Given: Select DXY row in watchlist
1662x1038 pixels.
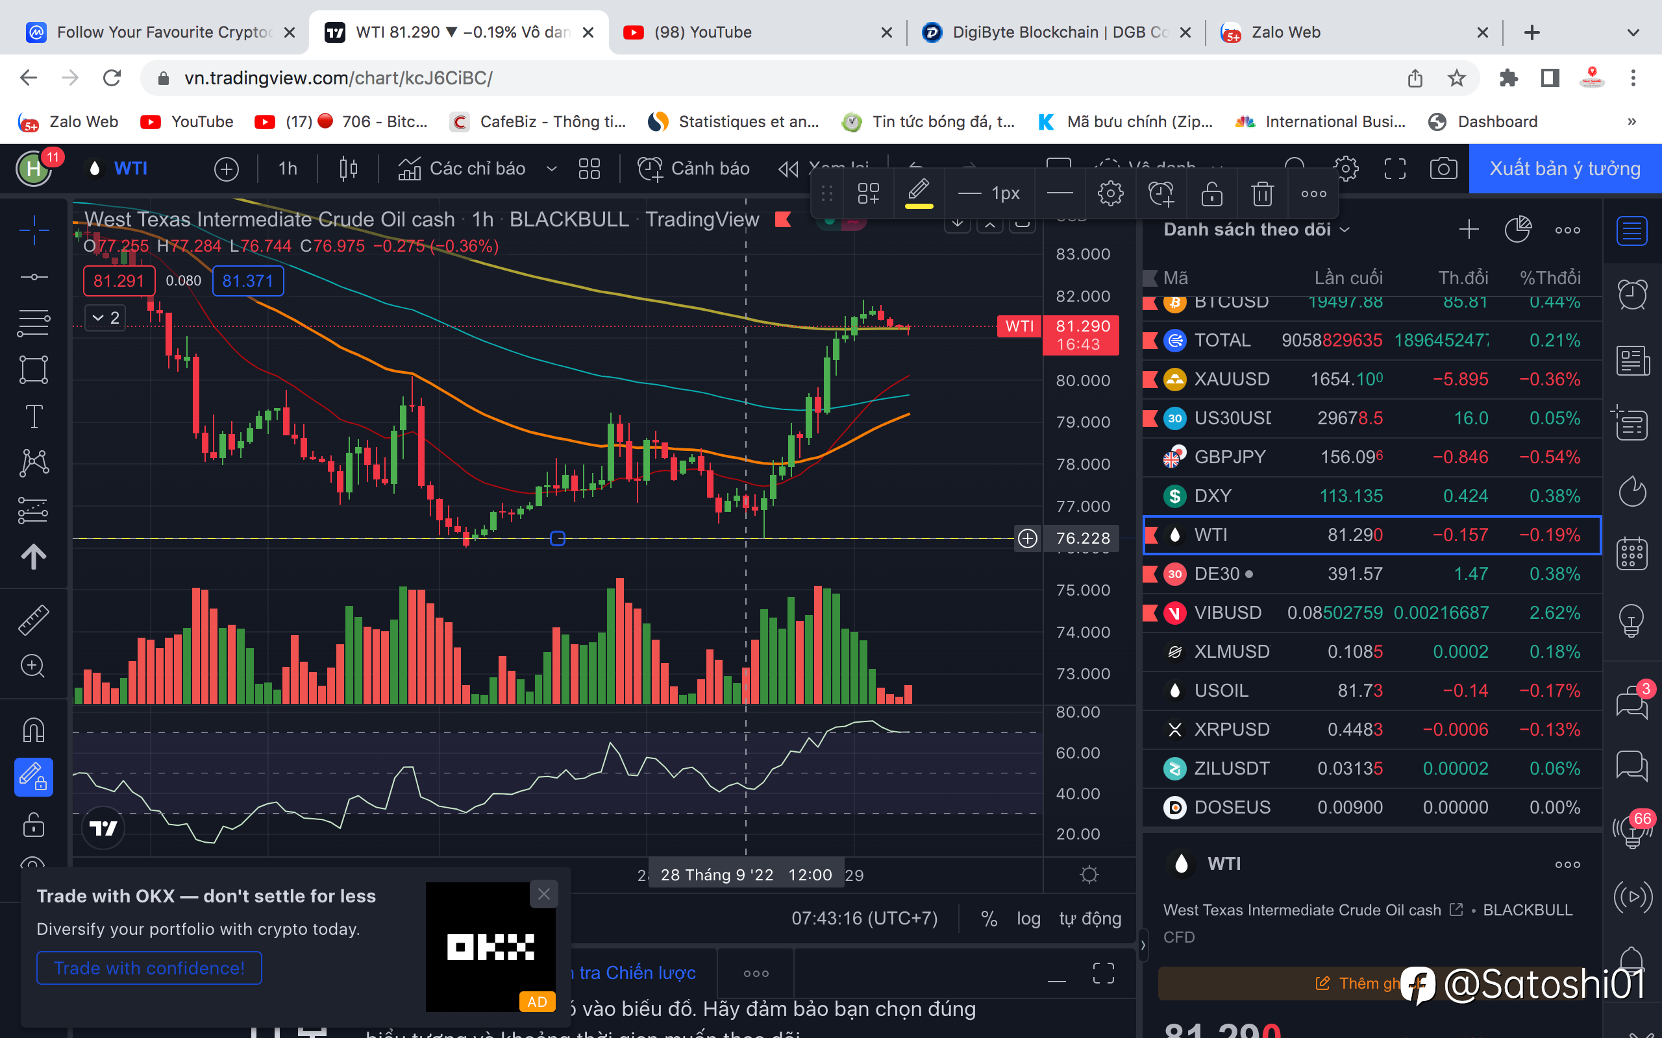Looking at the screenshot, I should point(1372,496).
